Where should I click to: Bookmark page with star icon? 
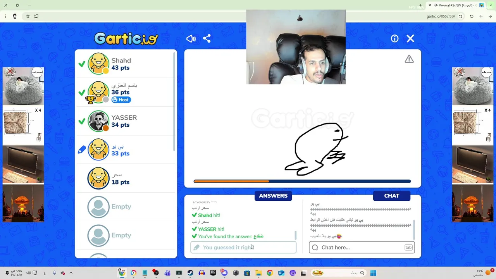pos(28,16)
